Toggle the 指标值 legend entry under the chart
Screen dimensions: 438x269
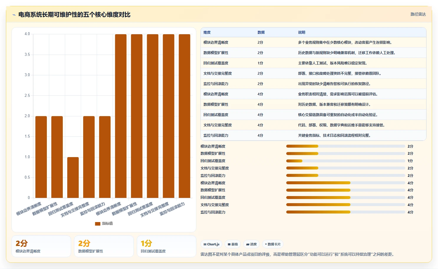coord(104,224)
